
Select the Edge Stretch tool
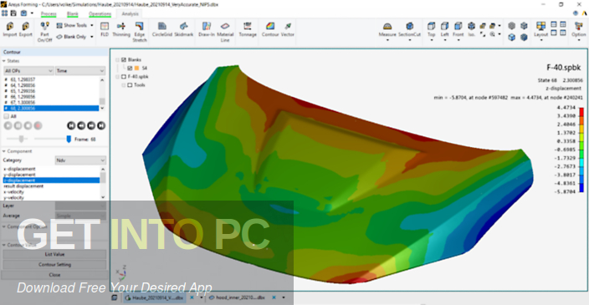pos(140,32)
